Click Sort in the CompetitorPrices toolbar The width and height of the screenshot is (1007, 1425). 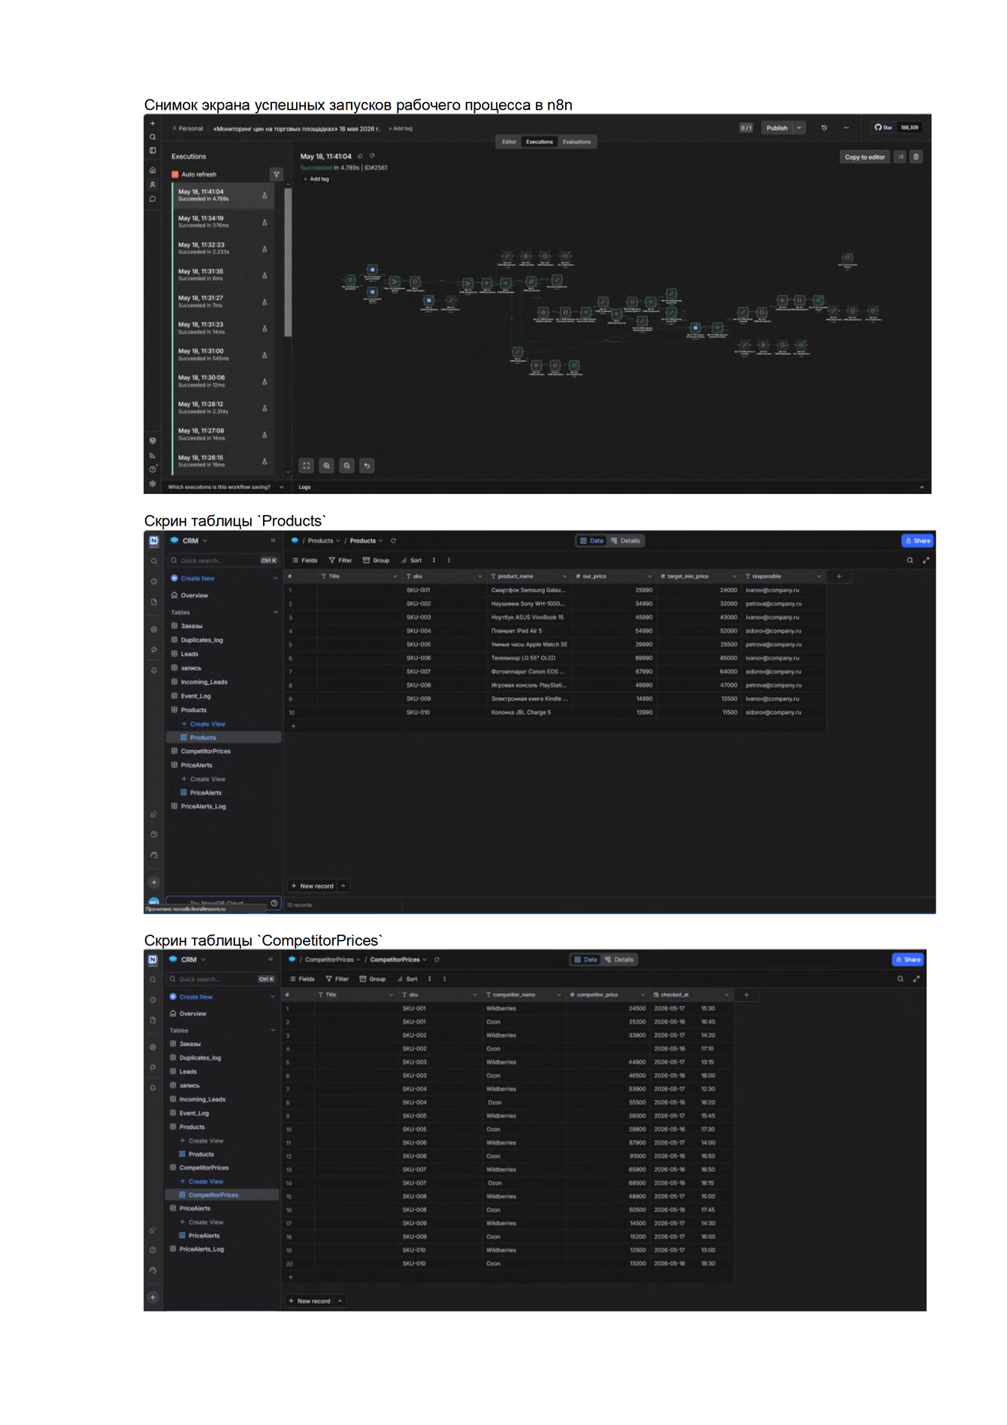407,979
